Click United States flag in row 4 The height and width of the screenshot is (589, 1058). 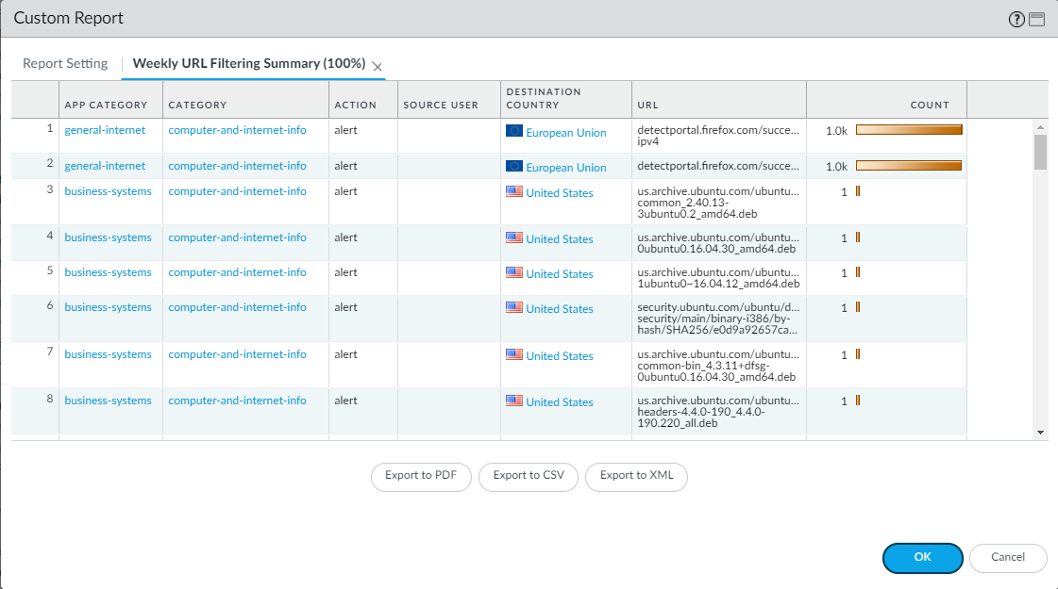[x=514, y=237]
